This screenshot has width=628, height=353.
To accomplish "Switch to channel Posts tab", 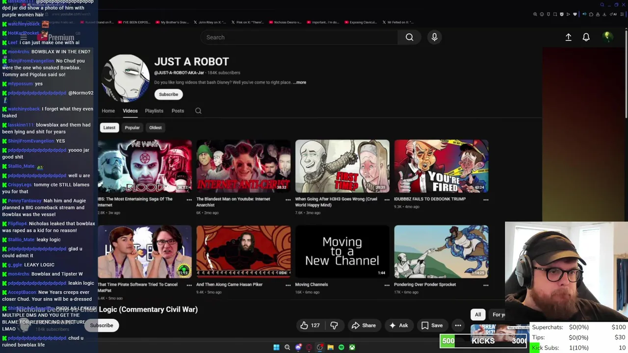I will pyautogui.click(x=178, y=111).
